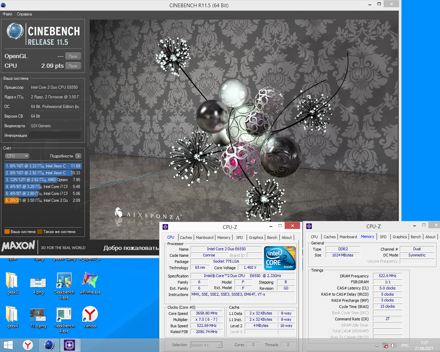Click the network status tray icon
The width and height of the screenshot is (440, 352).
tap(385, 345)
